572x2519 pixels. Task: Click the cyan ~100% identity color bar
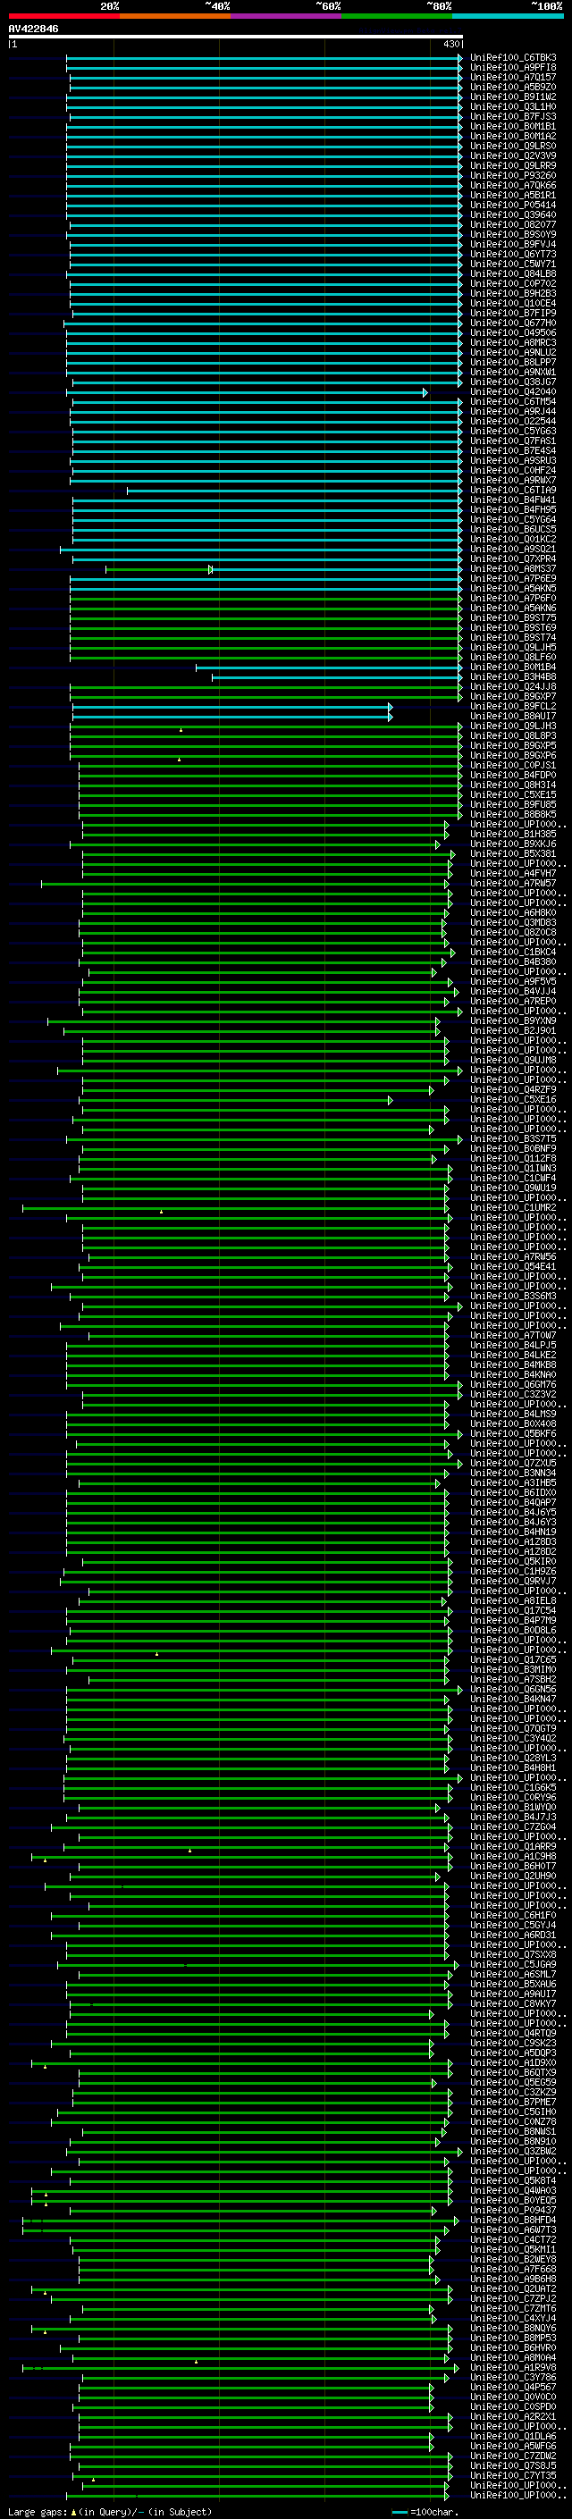click(x=509, y=16)
